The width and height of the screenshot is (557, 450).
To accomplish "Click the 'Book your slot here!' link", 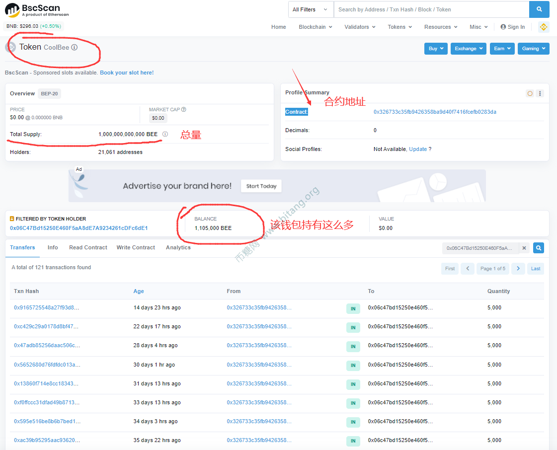I will click(127, 73).
